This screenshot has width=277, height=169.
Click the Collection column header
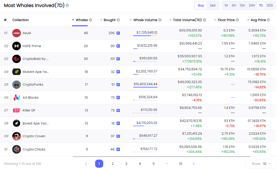(21, 20)
